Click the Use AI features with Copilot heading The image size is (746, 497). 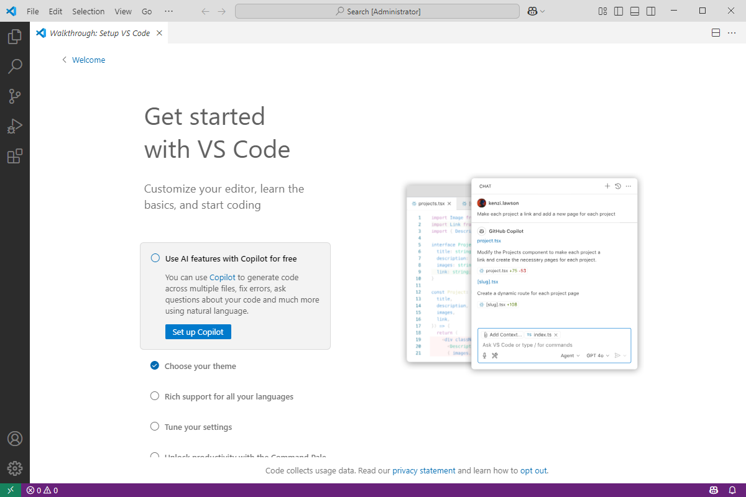[231, 258]
